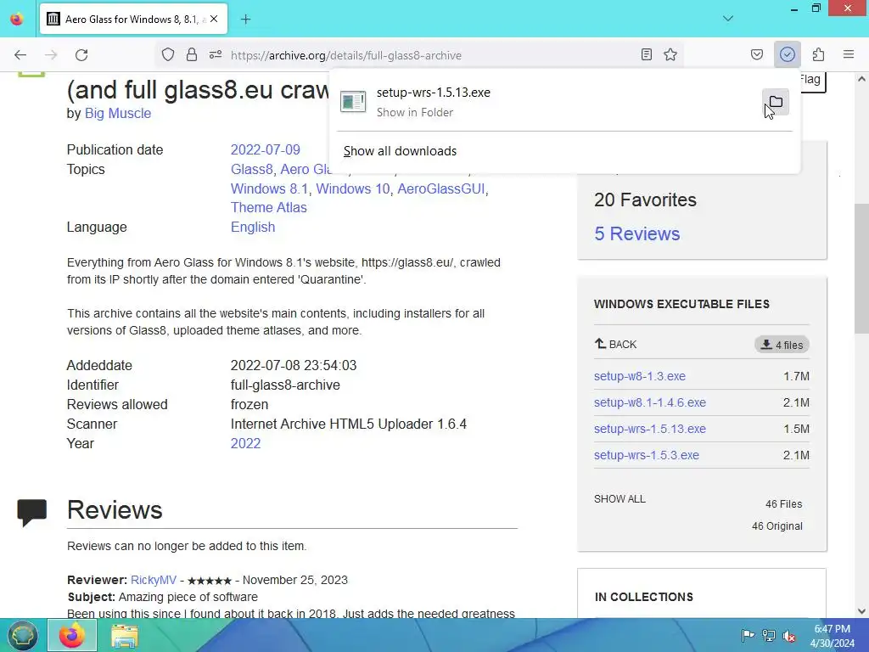
Task: Download all 4 files button
Action: pyautogui.click(x=782, y=345)
